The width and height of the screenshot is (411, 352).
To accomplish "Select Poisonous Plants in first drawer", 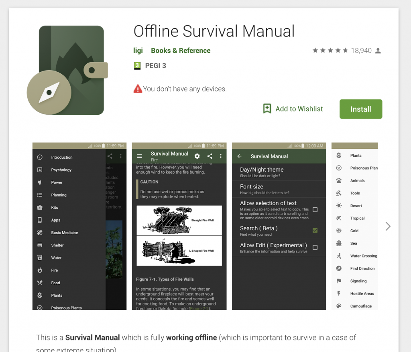I will click(x=69, y=307).
